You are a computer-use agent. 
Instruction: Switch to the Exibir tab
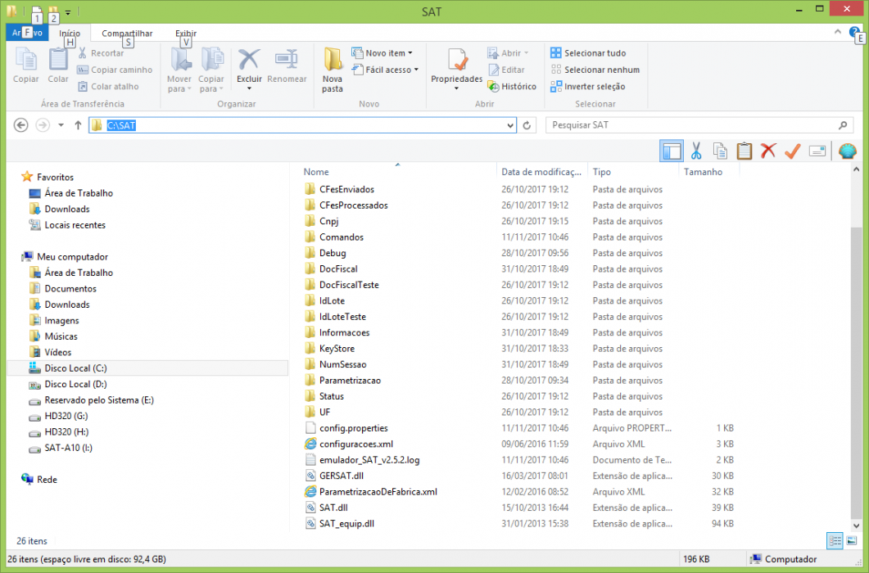pos(186,34)
